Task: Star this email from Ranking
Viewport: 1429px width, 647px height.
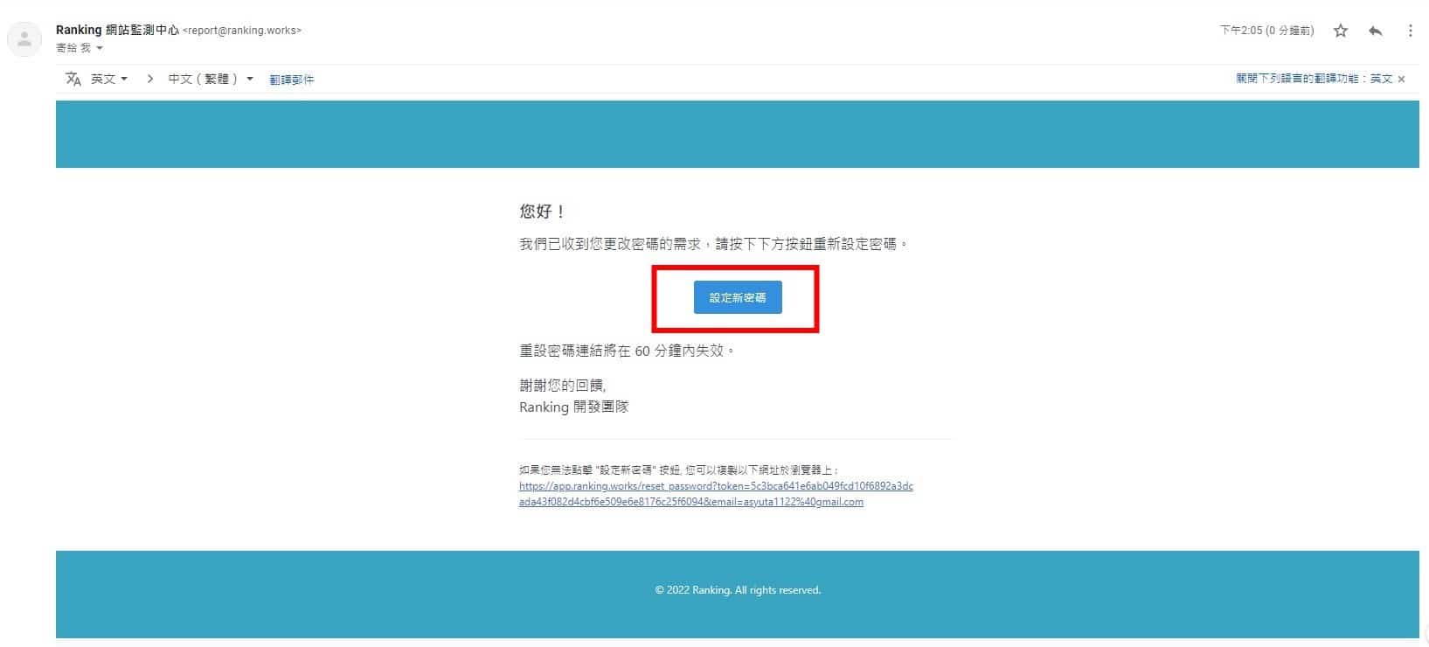Action: [x=1340, y=31]
